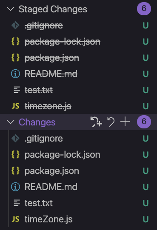Click Discard All Changes arrow icon
The width and height of the screenshot is (157, 230).
(111, 122)
